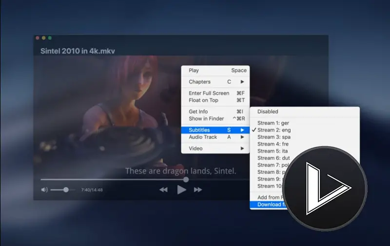
Task: Click the green zoom window button
Action: coord(50,38)
